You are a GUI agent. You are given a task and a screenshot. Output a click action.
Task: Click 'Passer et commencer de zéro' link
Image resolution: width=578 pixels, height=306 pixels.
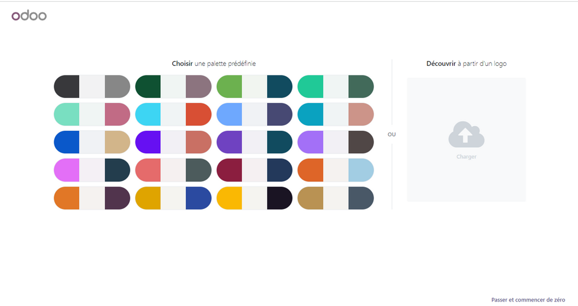pyautogui.click(x=528, y=300)
